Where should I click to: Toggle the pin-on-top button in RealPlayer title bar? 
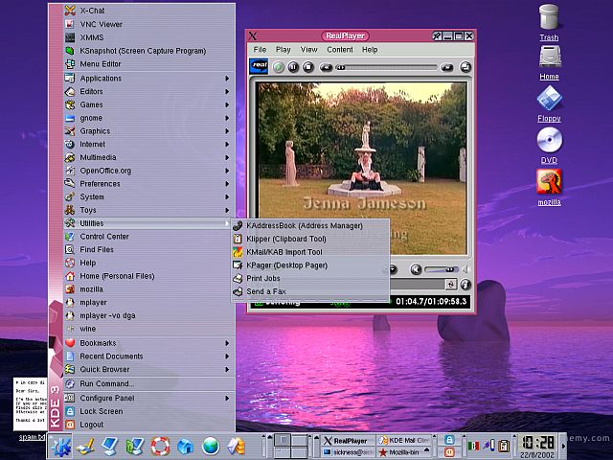point(438,36)
